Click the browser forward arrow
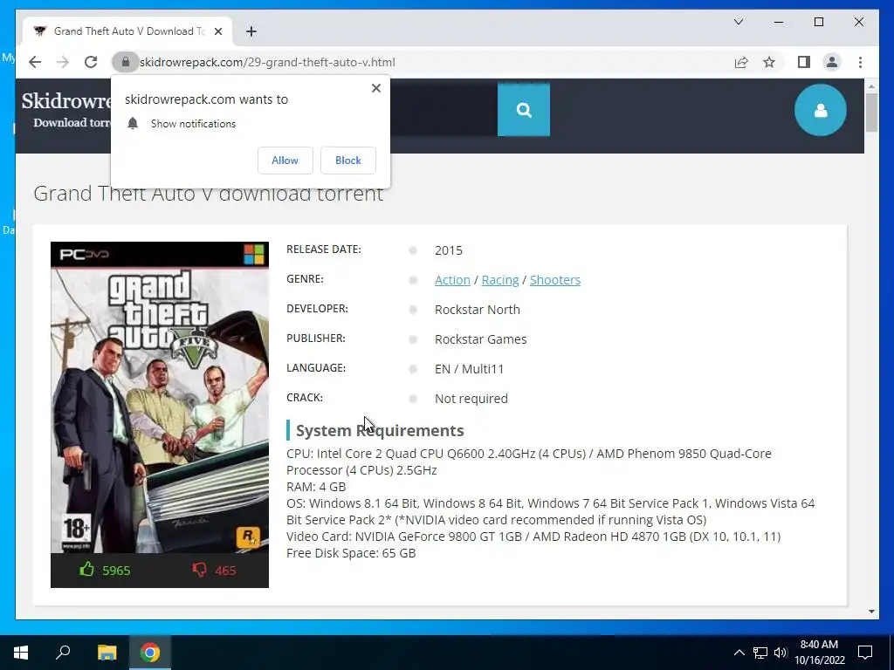 63,62
